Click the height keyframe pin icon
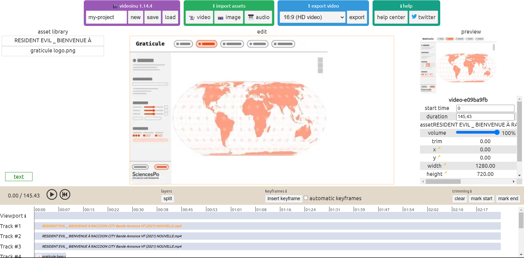Viewport: 524px width, 258px height. 446,173
